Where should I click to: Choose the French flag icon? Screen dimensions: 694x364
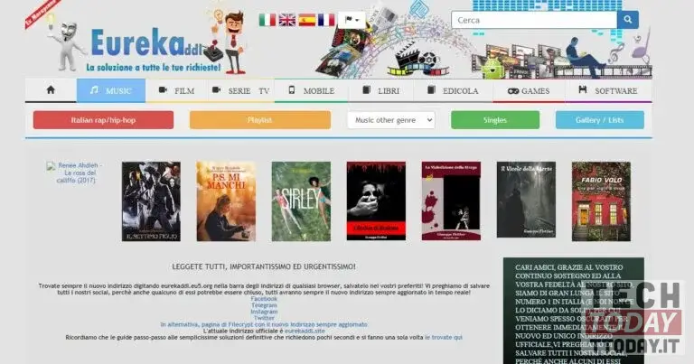coord(326,20)
